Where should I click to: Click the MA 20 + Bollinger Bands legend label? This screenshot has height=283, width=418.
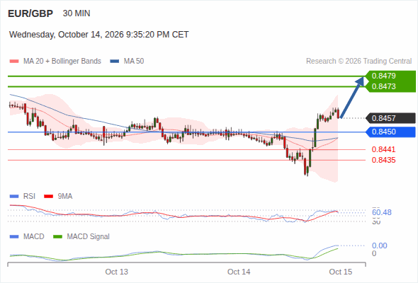click(x=62, y=62)
